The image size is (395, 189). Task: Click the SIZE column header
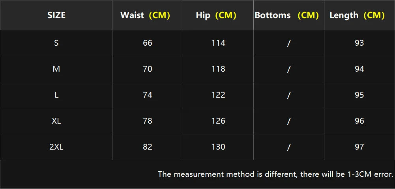point(56,15)
